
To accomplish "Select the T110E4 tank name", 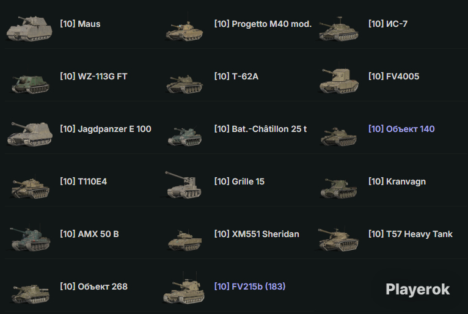I will tap(84, 181).
